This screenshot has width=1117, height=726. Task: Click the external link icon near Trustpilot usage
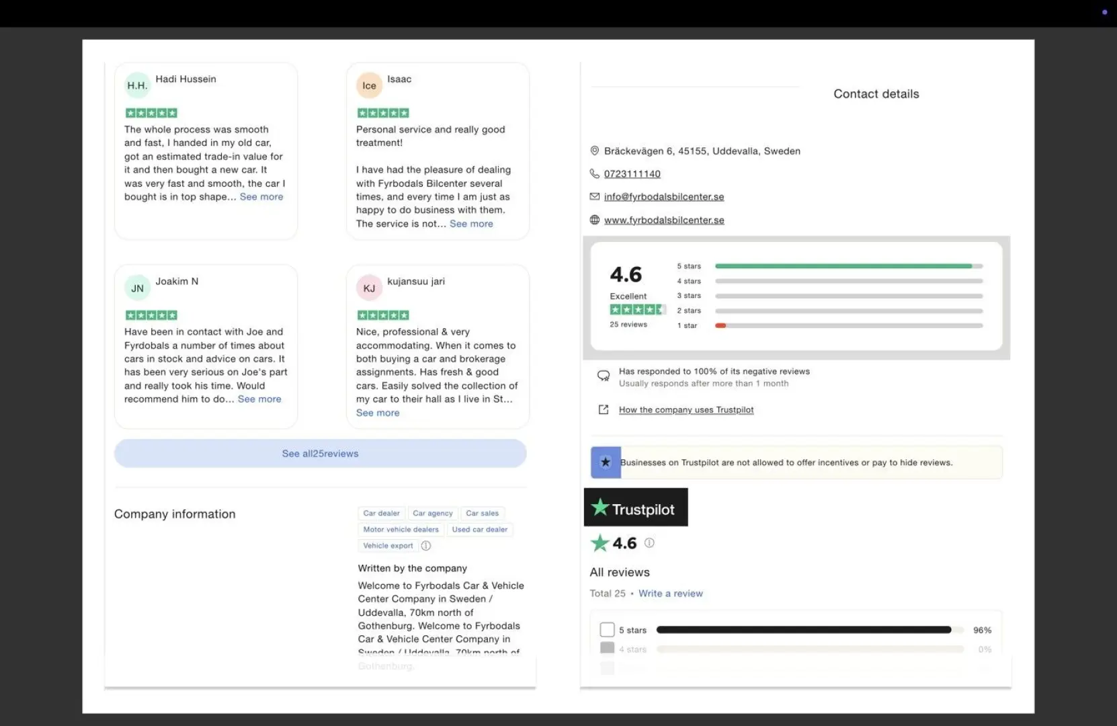604,409
